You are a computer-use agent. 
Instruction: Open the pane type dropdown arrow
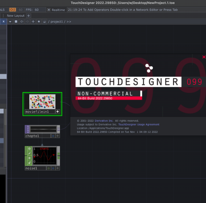10,22
